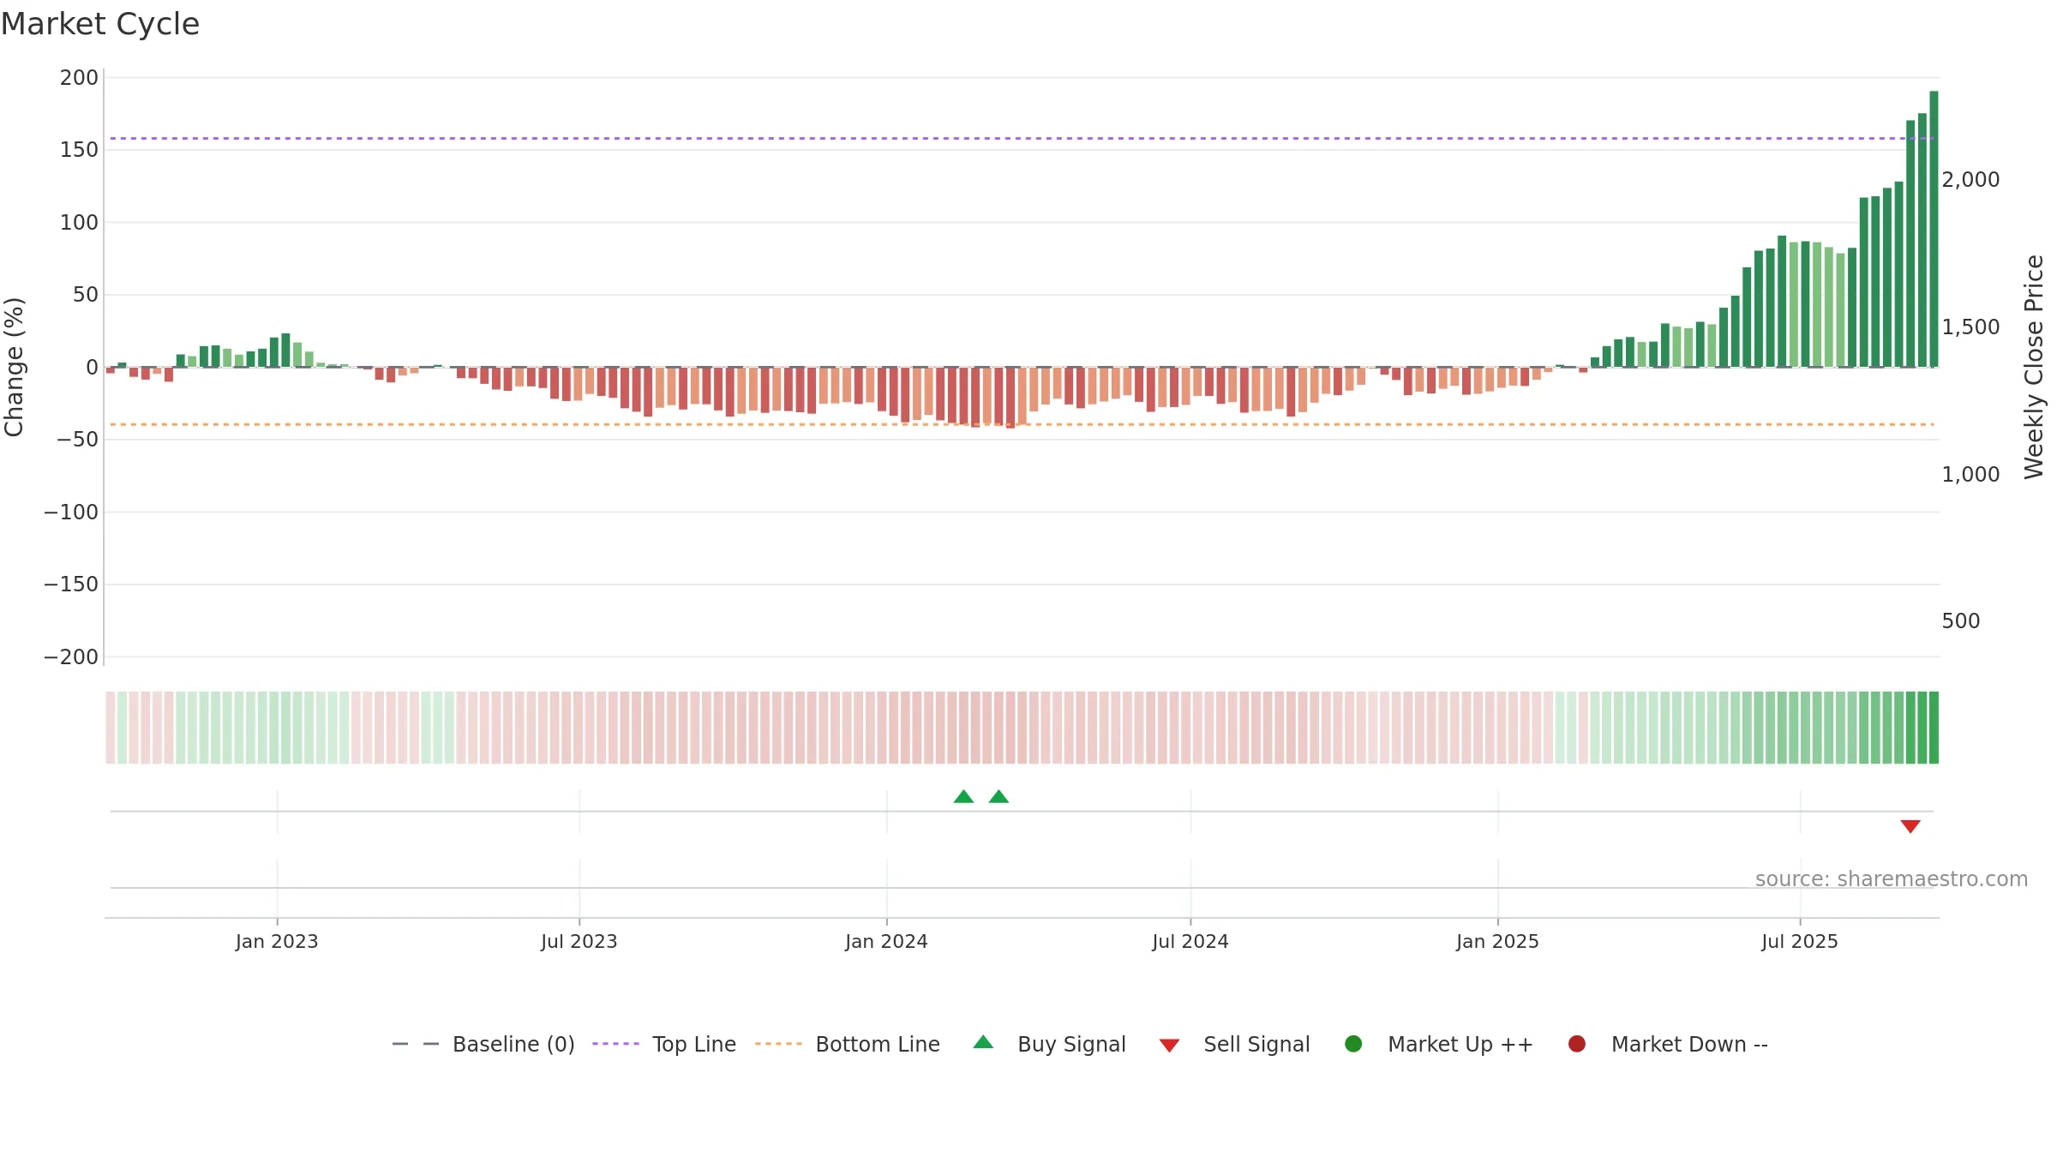Click the brightest green heat strip cell at far right
The width and height of the screenshot is (2057, 1157).
tap(1934, 728)
